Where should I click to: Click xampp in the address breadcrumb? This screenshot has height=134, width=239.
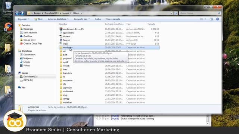tap(66, 13)
